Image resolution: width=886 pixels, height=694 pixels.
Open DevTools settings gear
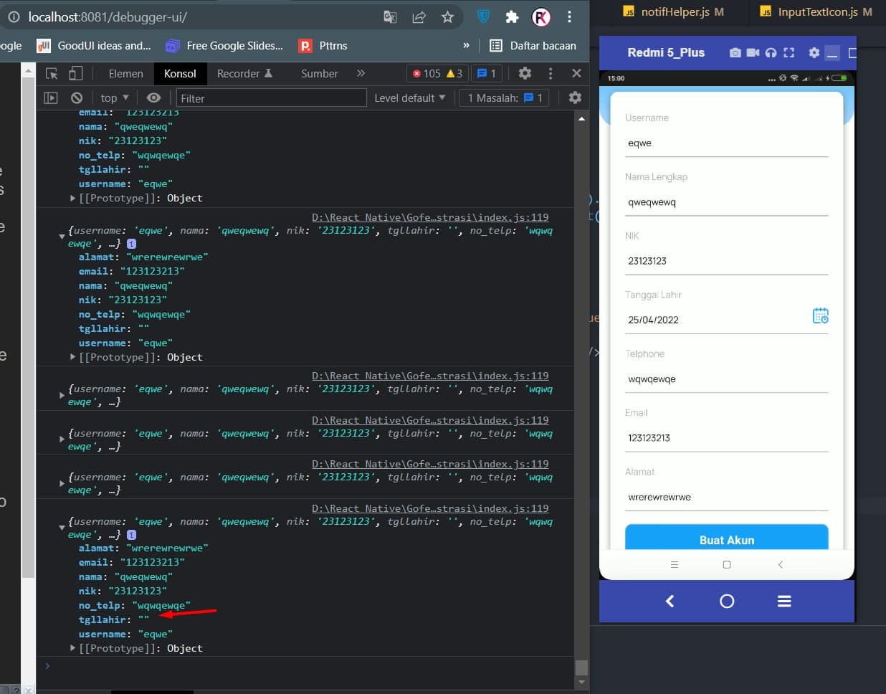pos(525,73)
